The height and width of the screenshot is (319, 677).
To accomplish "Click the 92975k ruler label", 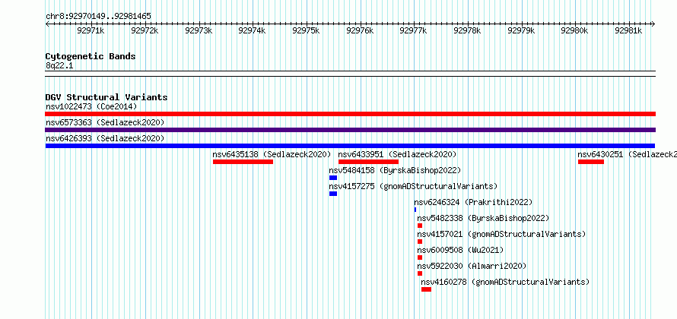I will click(x=306, y=30).
